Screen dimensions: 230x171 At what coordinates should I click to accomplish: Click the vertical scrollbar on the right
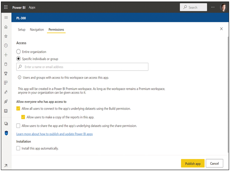tap(228, 94)
